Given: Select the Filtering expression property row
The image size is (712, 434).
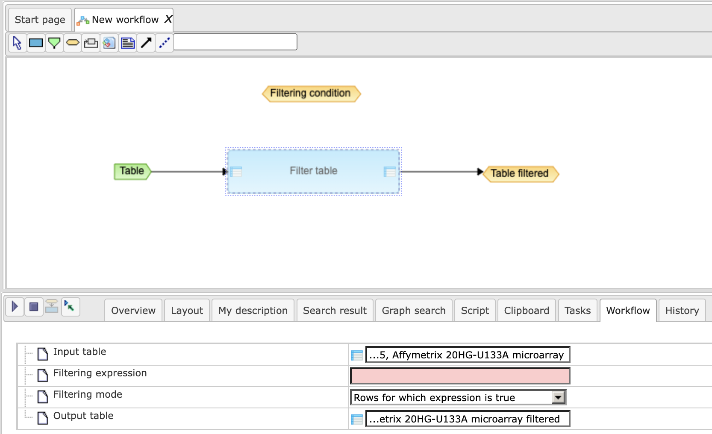Looking at the screenshot, I should [x=365, y=376].
